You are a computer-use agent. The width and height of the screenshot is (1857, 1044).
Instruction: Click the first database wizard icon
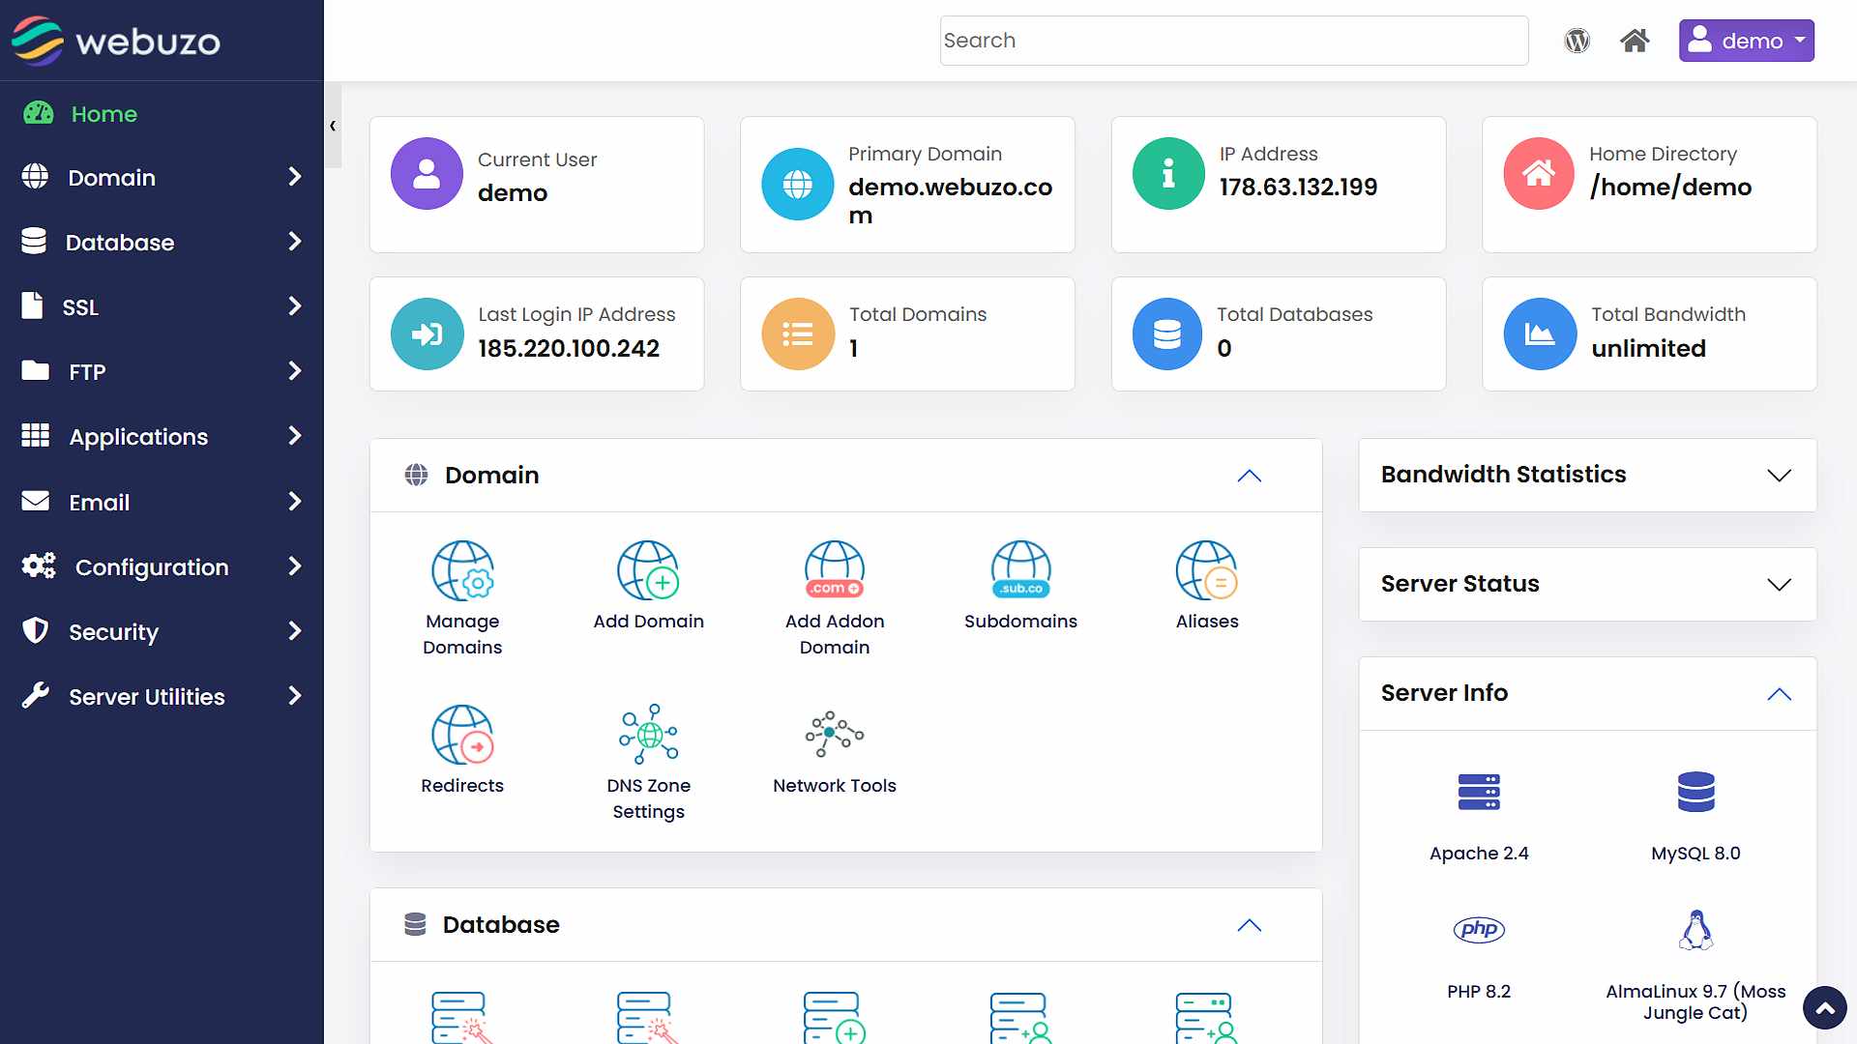[462, 1017]
